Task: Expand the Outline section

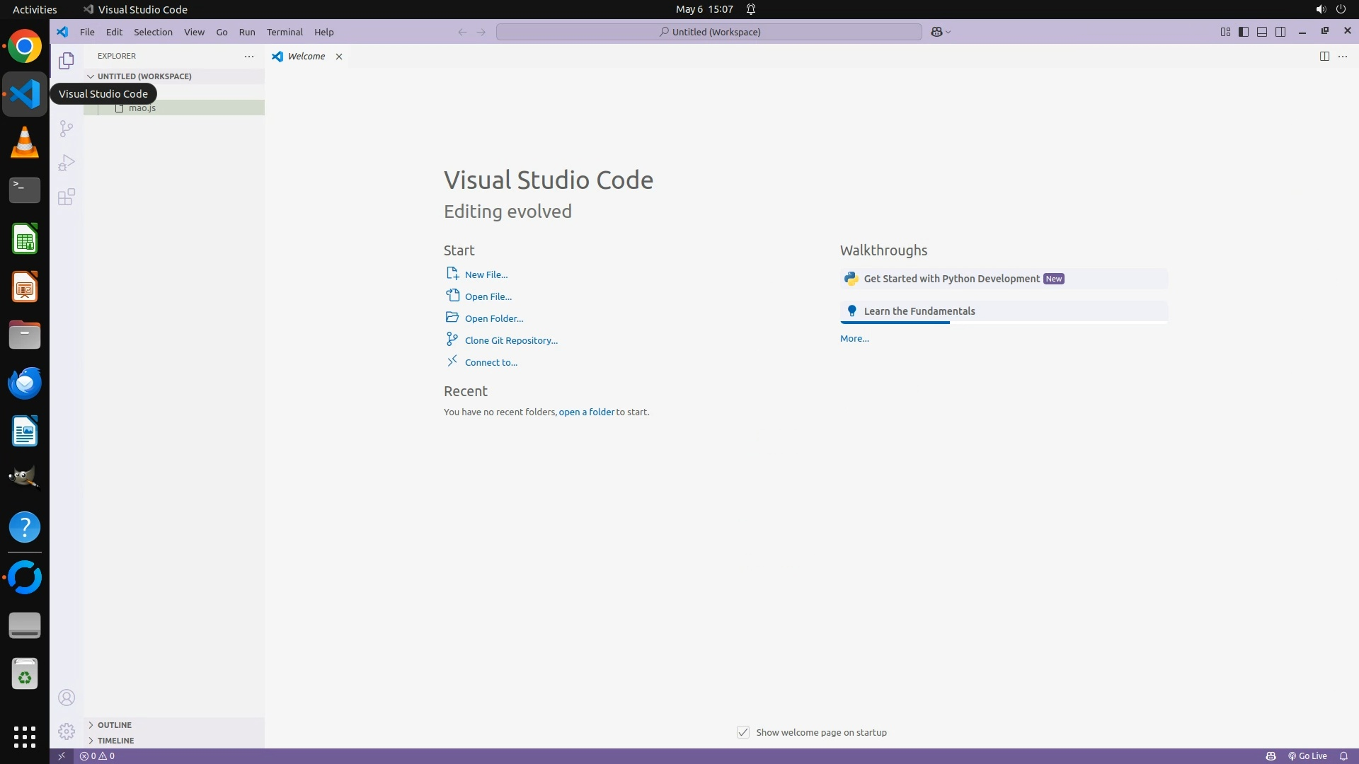Action: (x=114, y=724)
